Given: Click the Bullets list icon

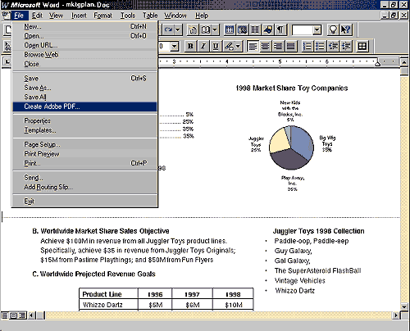Looking at the screenshot, I should coord(320,46).
